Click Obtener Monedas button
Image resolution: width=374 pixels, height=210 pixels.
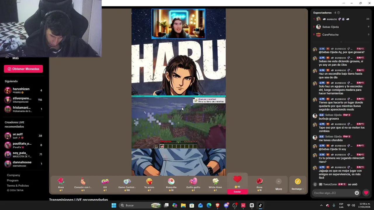click(x=23, y=69)
